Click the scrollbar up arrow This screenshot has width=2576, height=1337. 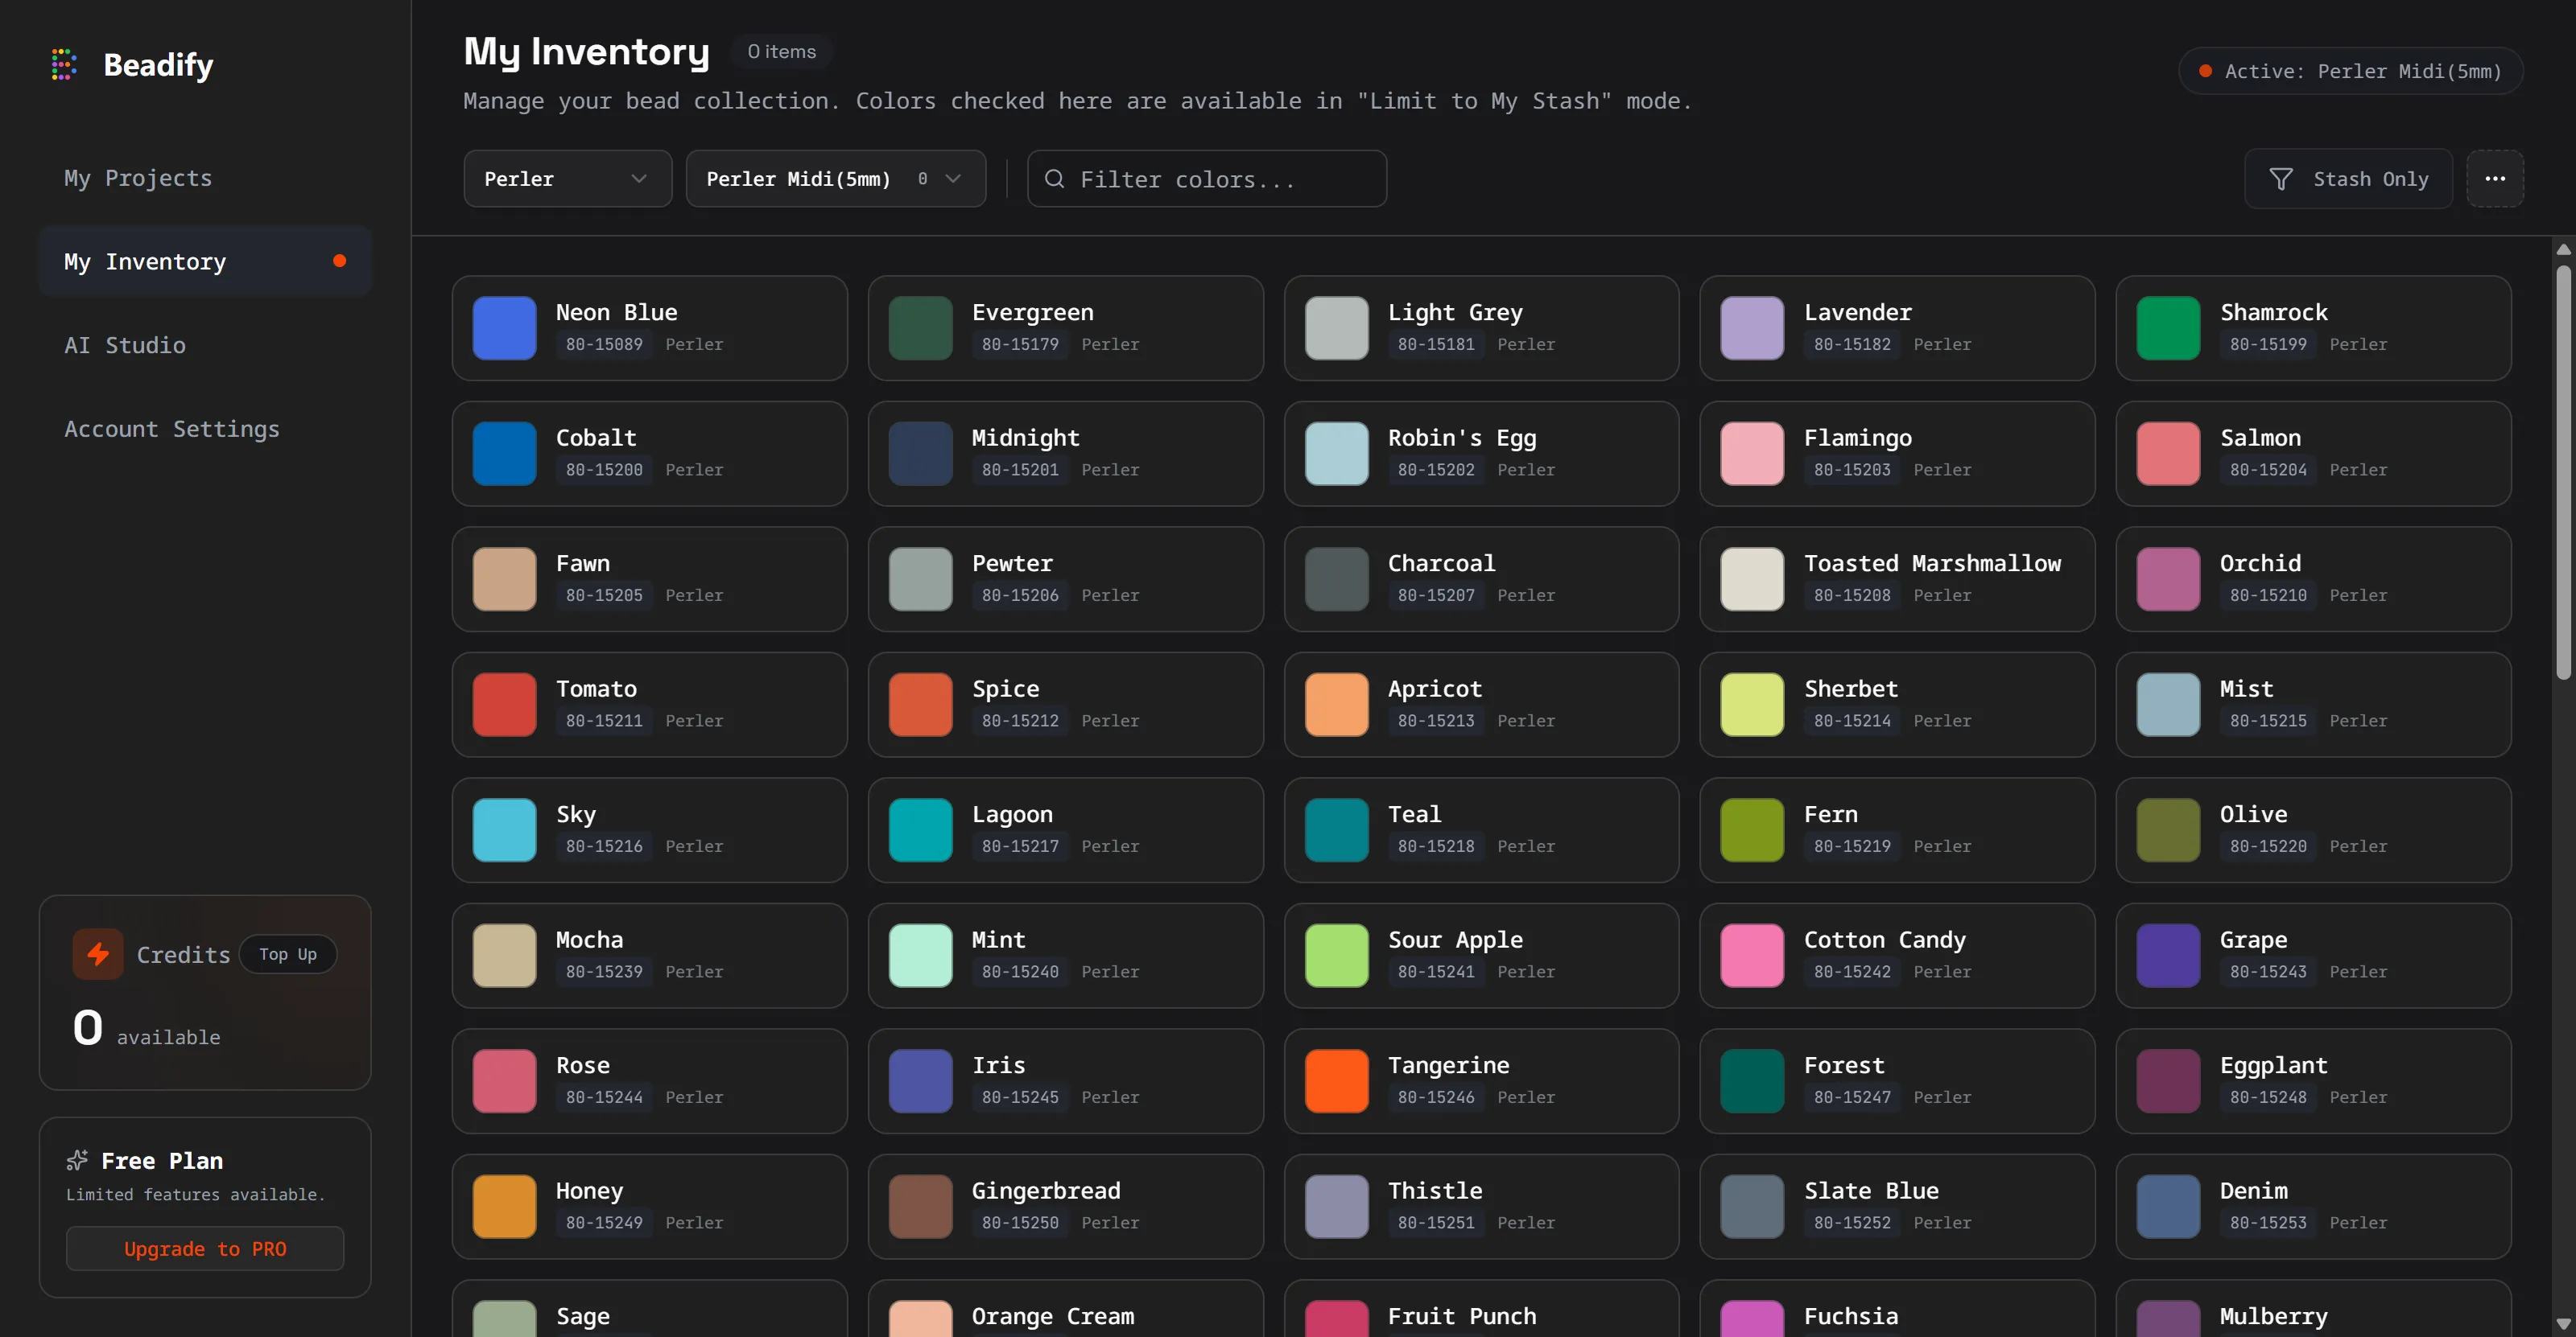tap(2563, 249)
